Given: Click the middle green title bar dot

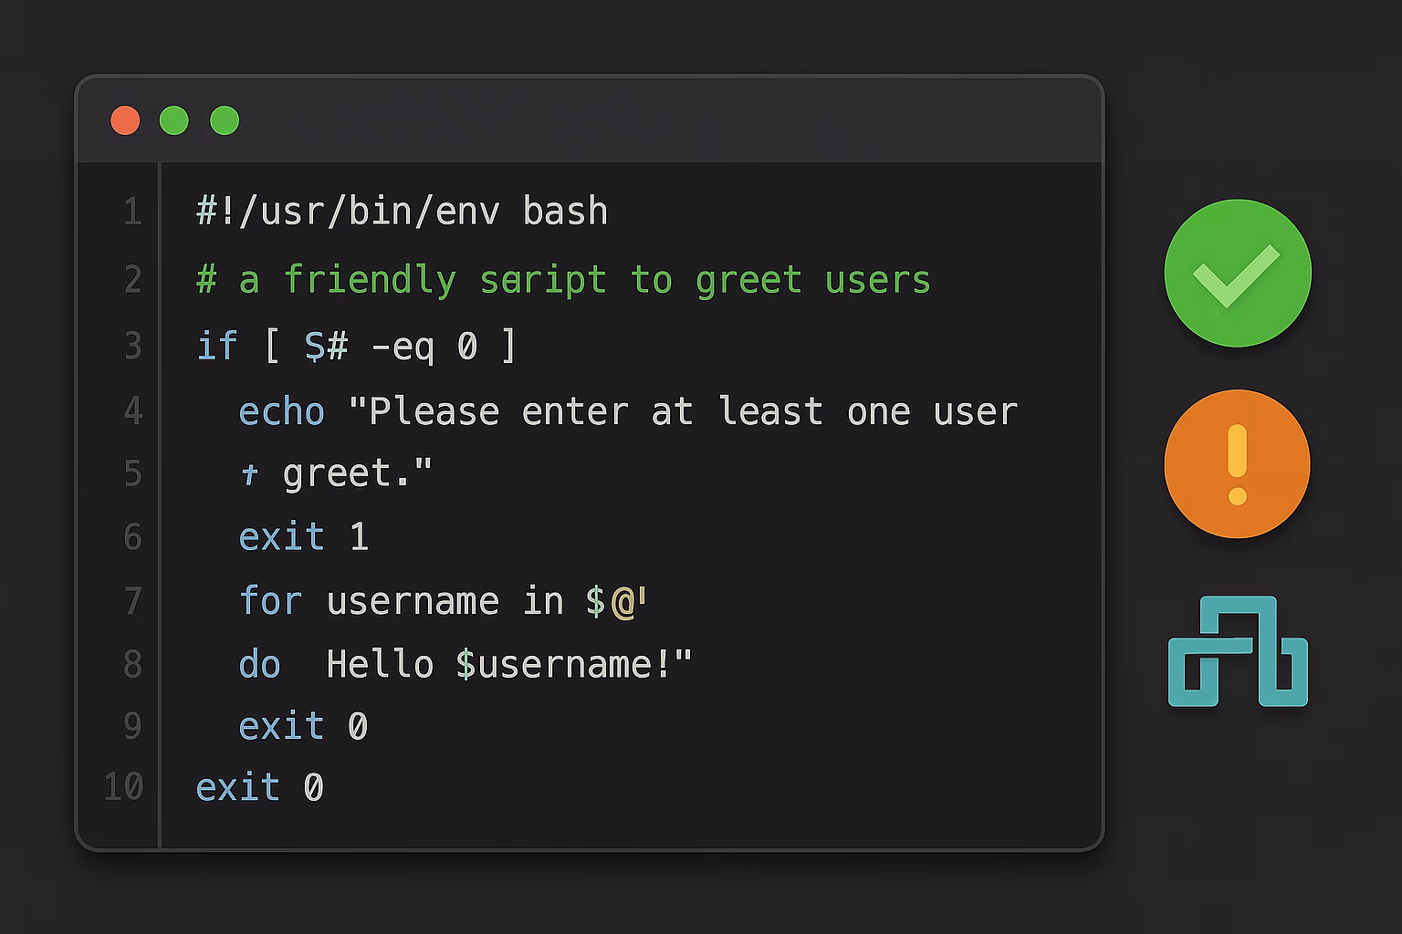Looking at the screenshot, I should 173,120.
